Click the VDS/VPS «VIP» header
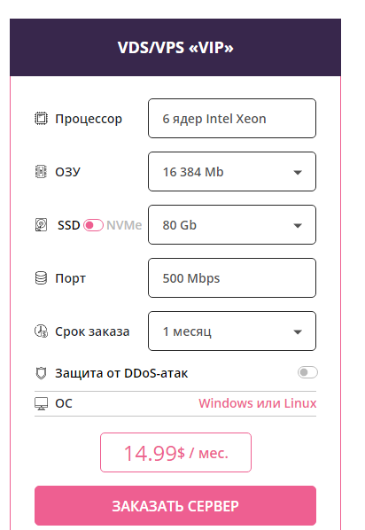The height and width of the screenshot is (530, 365). tap(175, 47)
